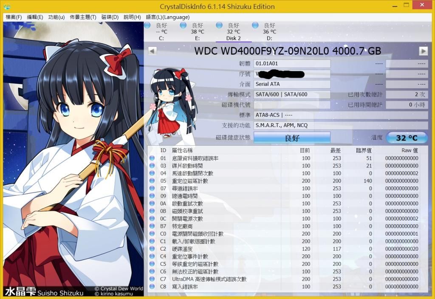
Task: Open the 功能(u) menu
Action: click(56, 17)
